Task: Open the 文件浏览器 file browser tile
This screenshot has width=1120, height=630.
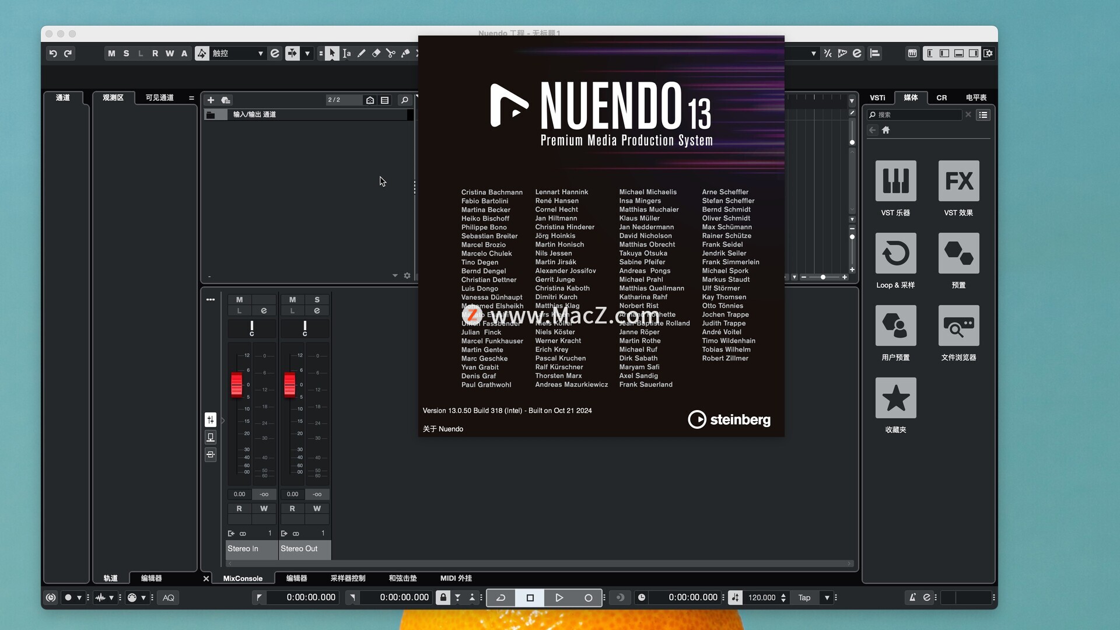Action: (958, 325)
